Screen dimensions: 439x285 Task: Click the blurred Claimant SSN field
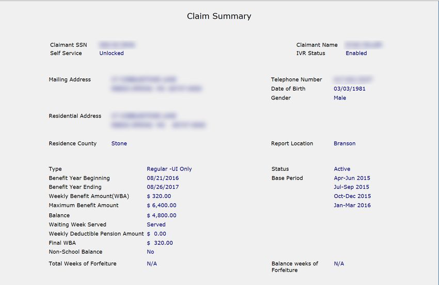[x=117, y=45]
